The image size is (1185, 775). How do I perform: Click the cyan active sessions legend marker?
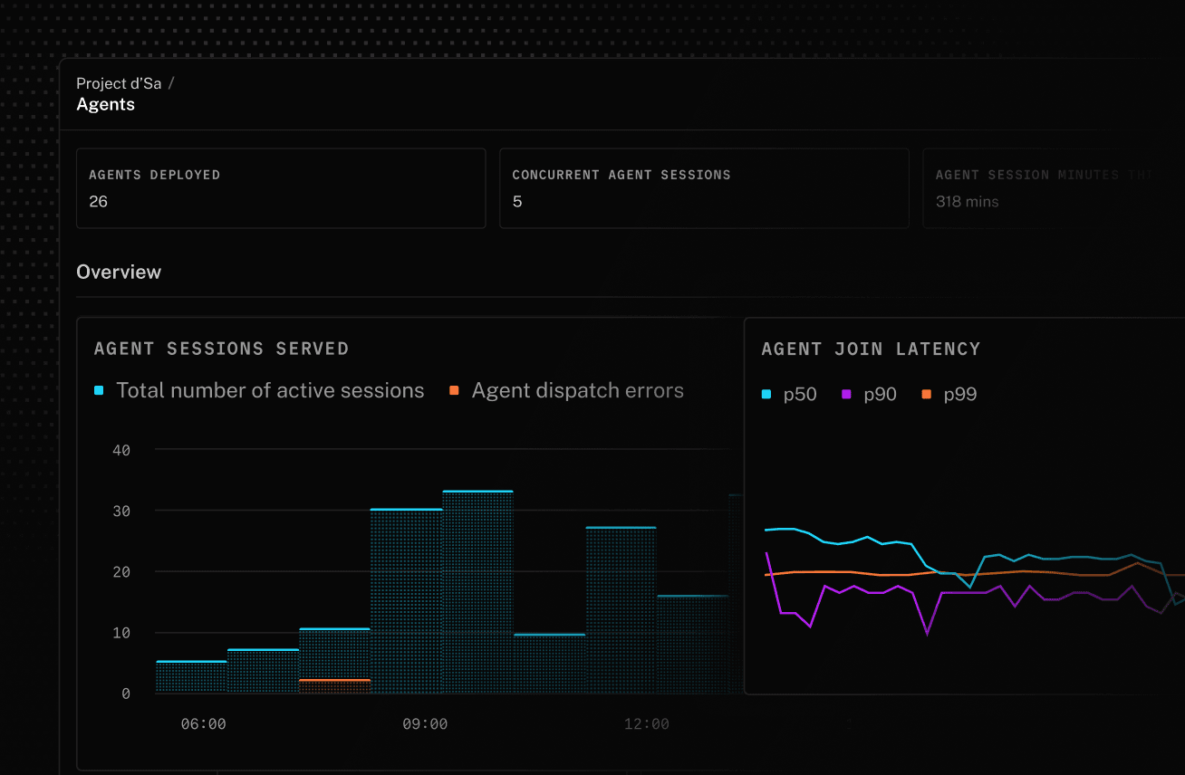tap(99, 391)
